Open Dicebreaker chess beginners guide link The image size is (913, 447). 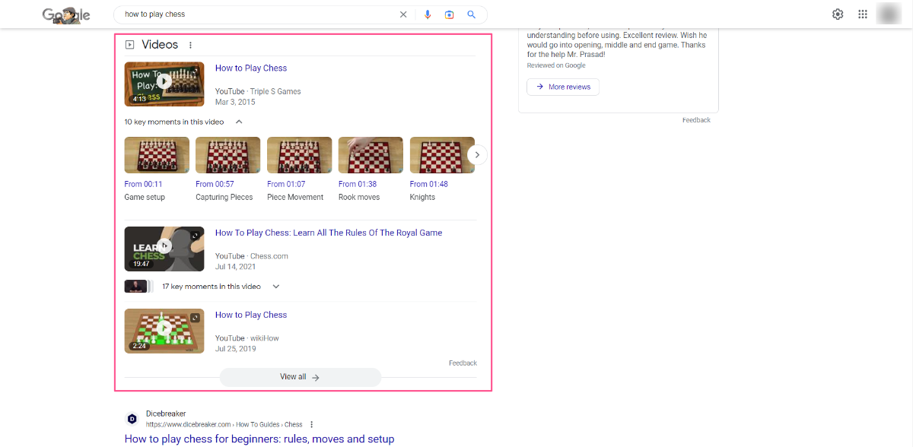(259, 439)
